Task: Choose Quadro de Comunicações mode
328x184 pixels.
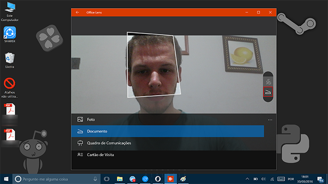Action: [x=168, y=143]
